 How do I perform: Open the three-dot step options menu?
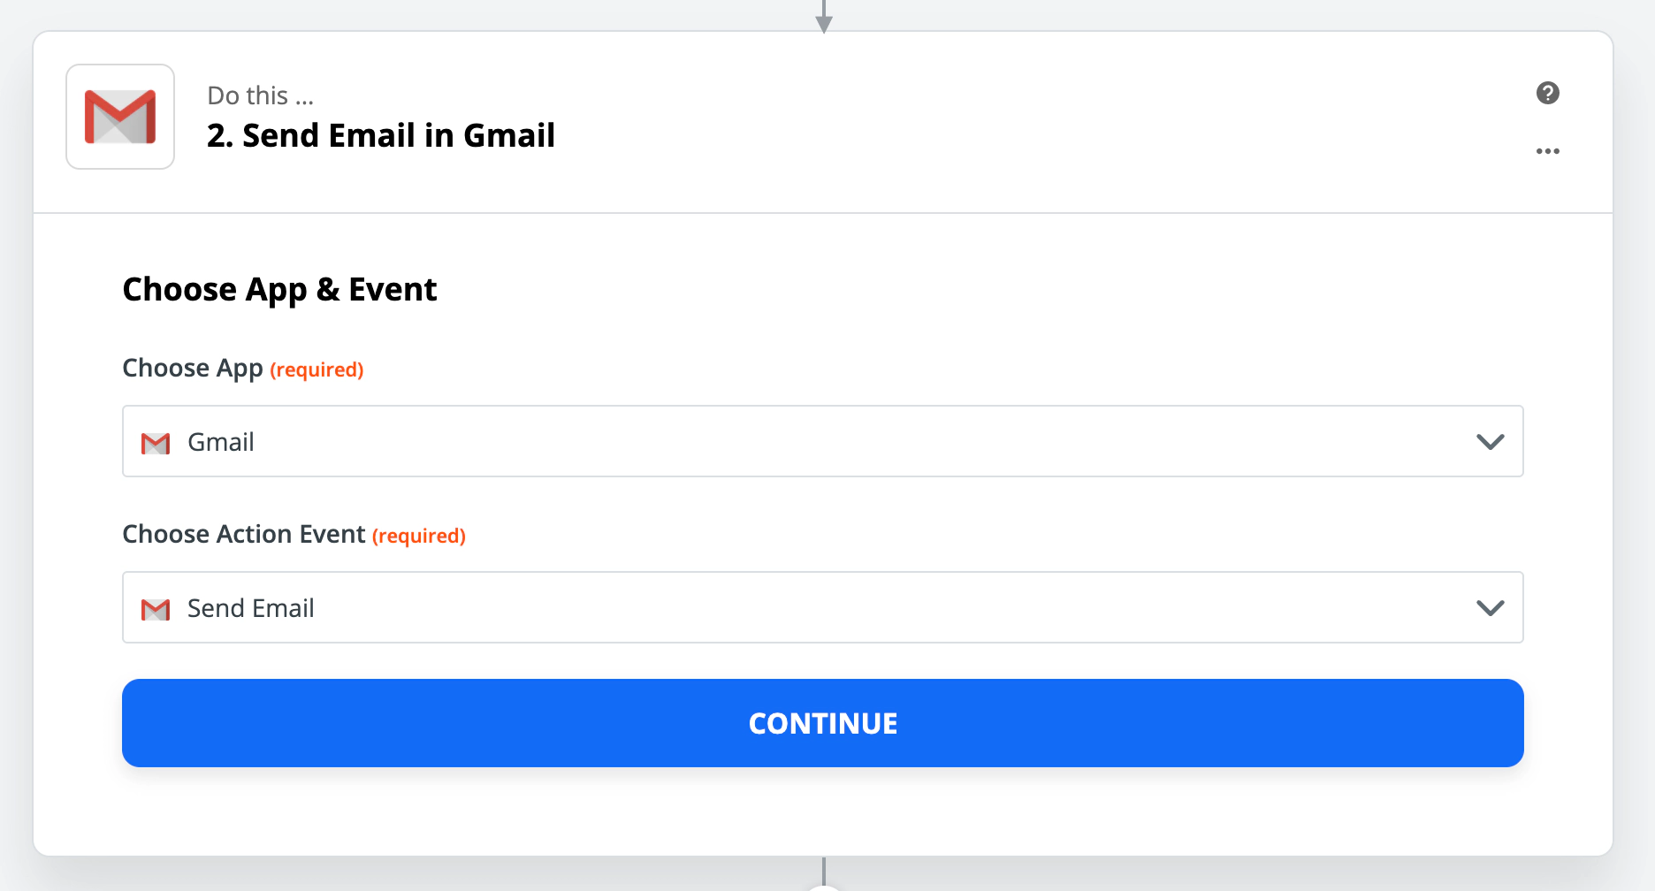coord(1547,151)
